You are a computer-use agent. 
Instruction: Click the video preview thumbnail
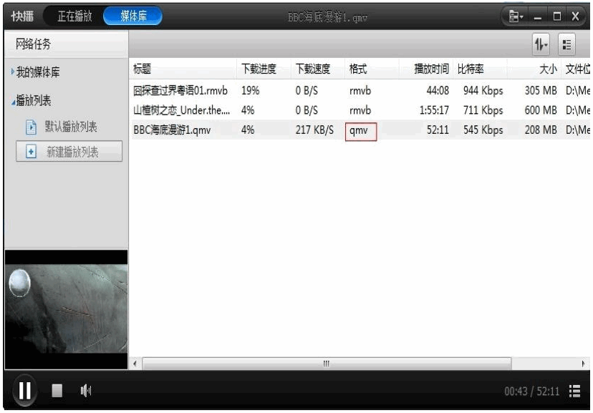(66, 309)
